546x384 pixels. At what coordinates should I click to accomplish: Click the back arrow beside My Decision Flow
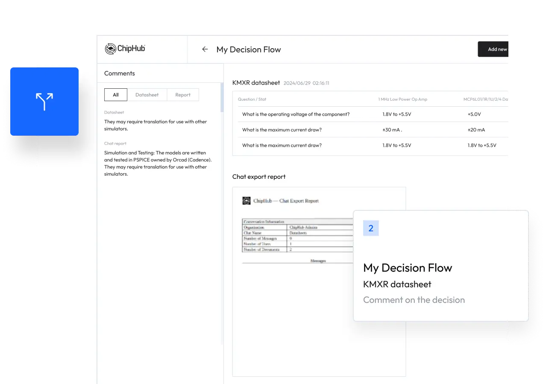(205, 49)
